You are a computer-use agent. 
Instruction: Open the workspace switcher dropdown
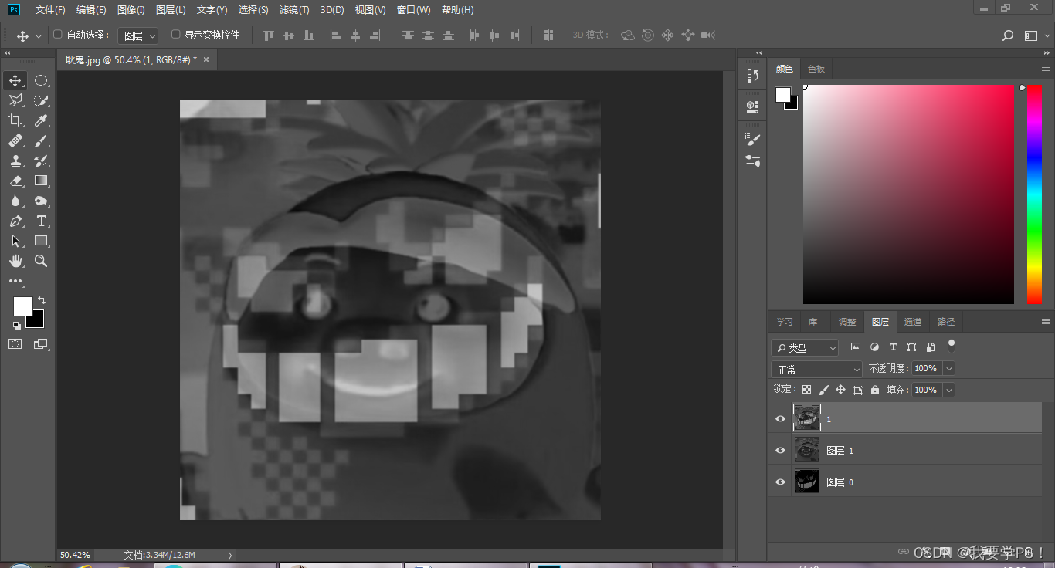coord(1033,35)
